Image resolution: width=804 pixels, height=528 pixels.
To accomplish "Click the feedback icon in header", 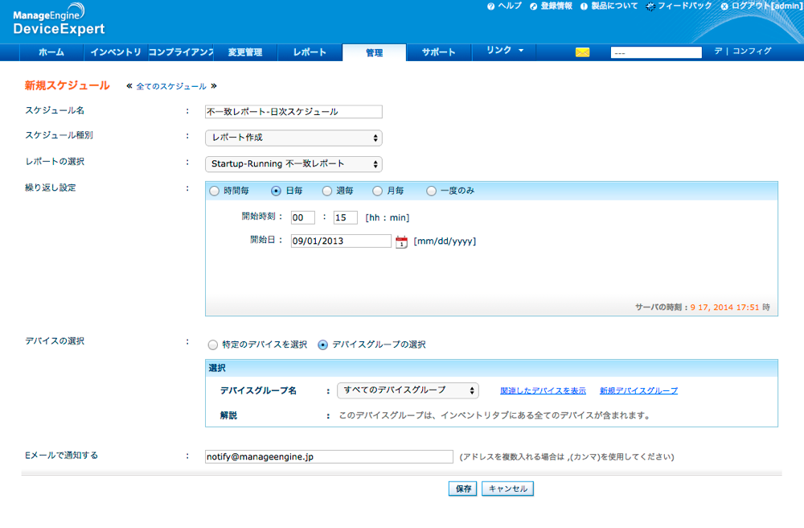I will [650, 6].
